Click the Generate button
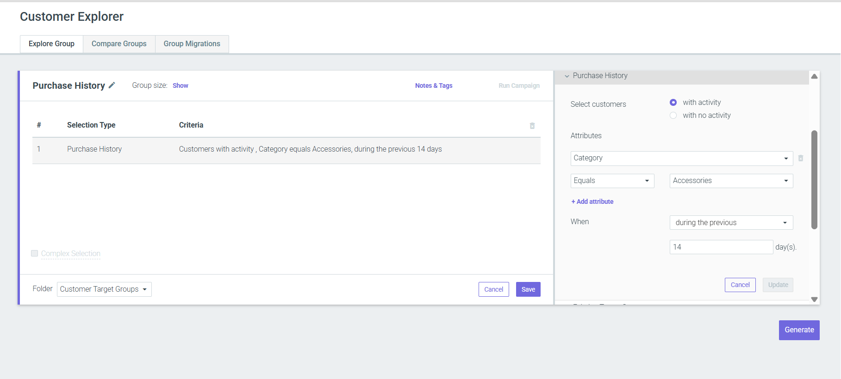841x379 pixels. coord(799,330)
